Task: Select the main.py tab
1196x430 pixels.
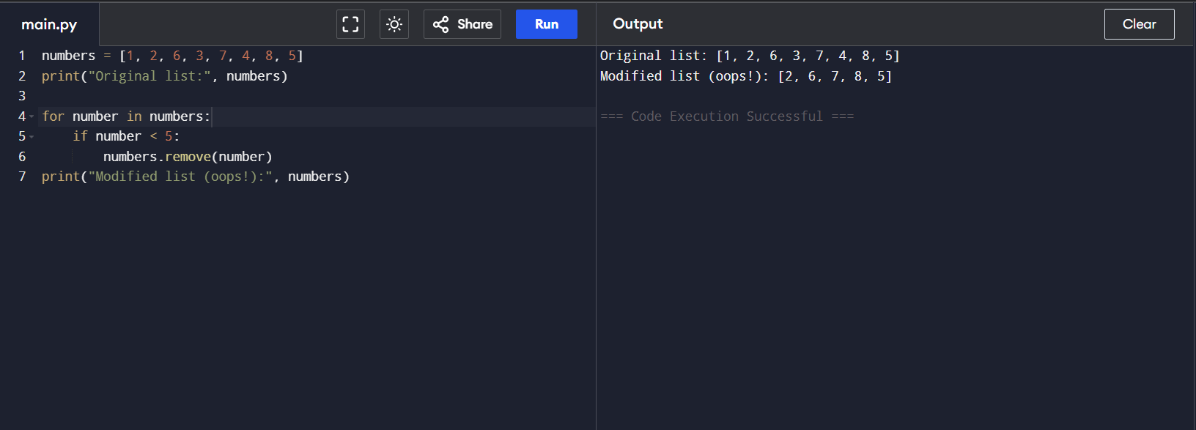Action: pyautogui.click(x=49, y=25)
